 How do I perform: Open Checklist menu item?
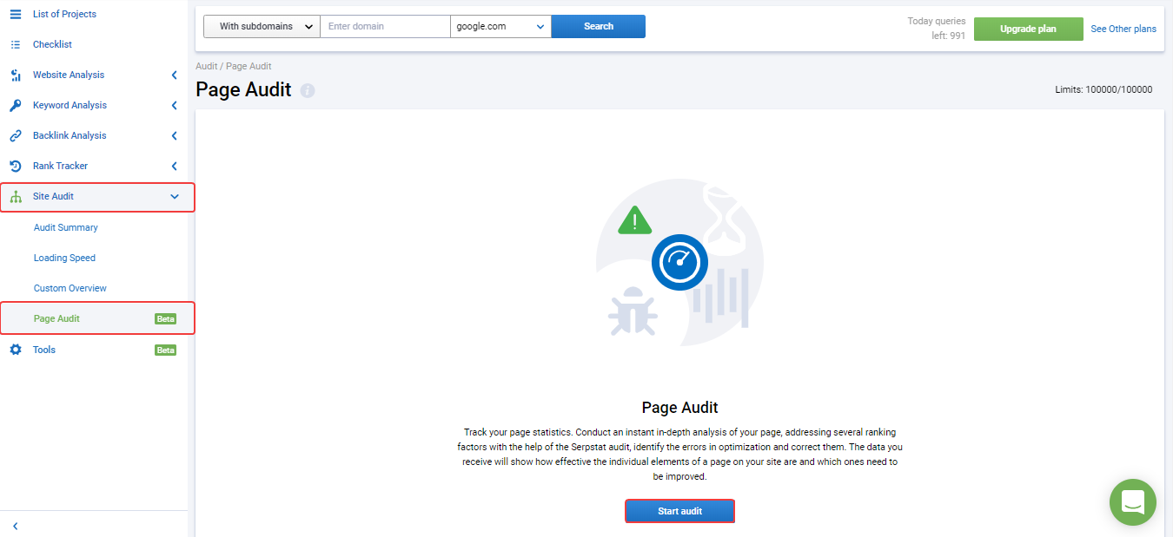[52, 44]
